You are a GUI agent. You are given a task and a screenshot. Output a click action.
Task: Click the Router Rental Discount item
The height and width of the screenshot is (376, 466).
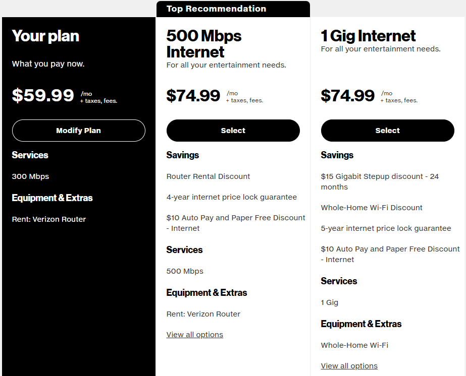tap(208, 176)
